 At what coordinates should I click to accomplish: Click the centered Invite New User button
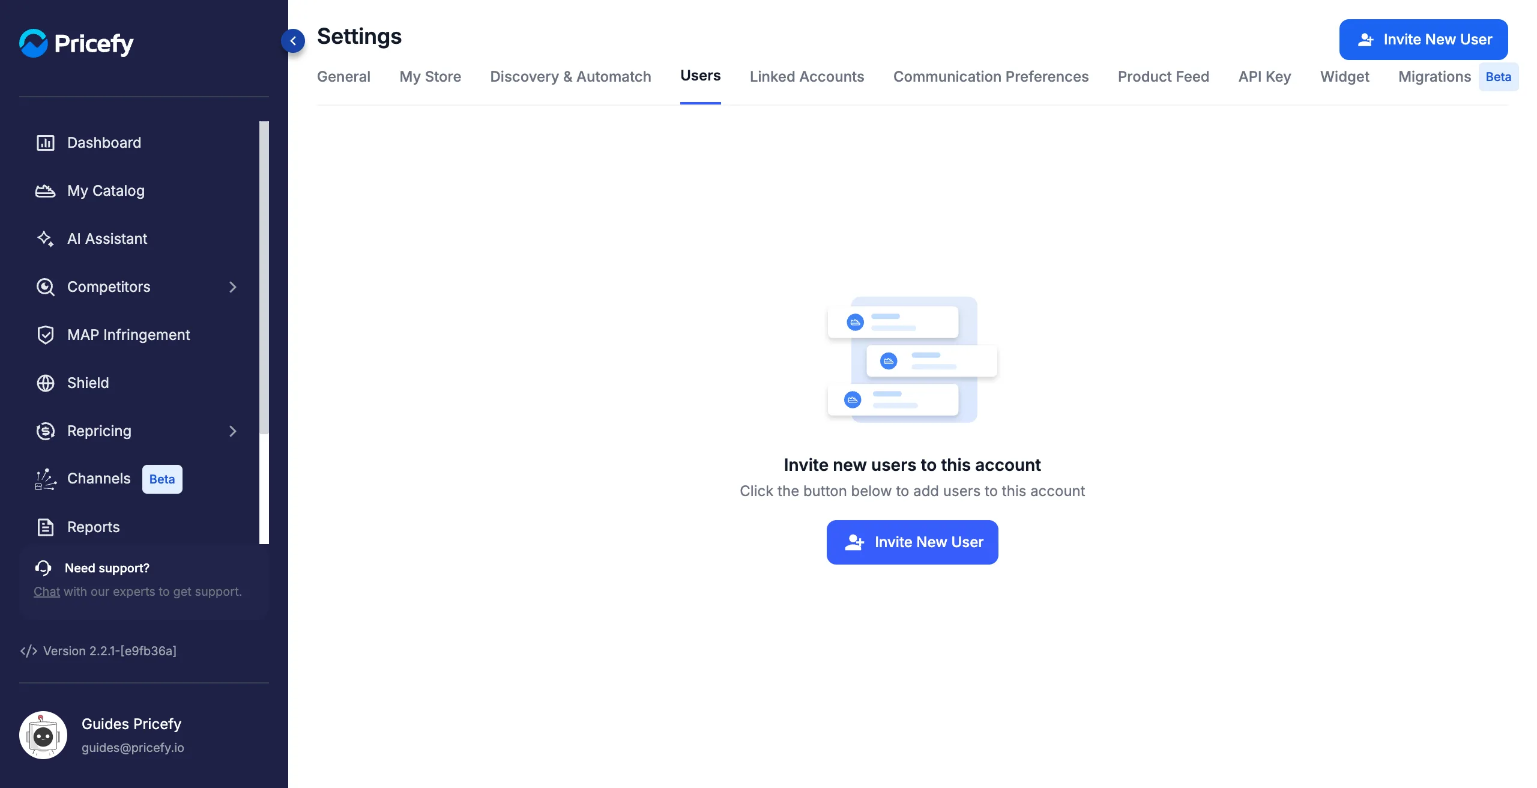coord(913,542)
